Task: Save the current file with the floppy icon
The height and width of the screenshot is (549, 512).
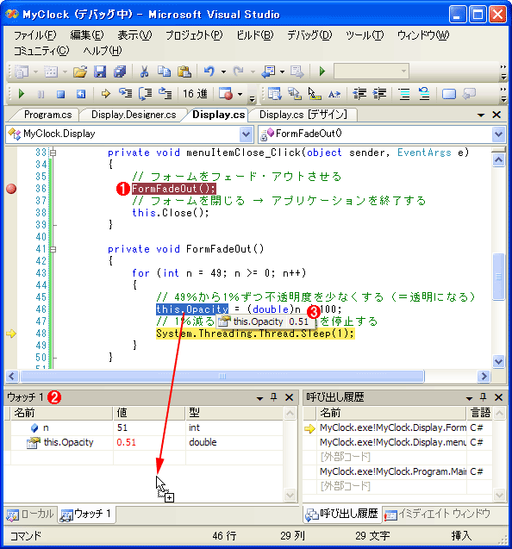Action: click(x=100, y=72)
